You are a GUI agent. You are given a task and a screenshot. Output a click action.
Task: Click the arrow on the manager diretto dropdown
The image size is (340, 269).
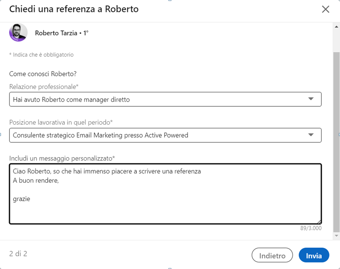[311, 99]
